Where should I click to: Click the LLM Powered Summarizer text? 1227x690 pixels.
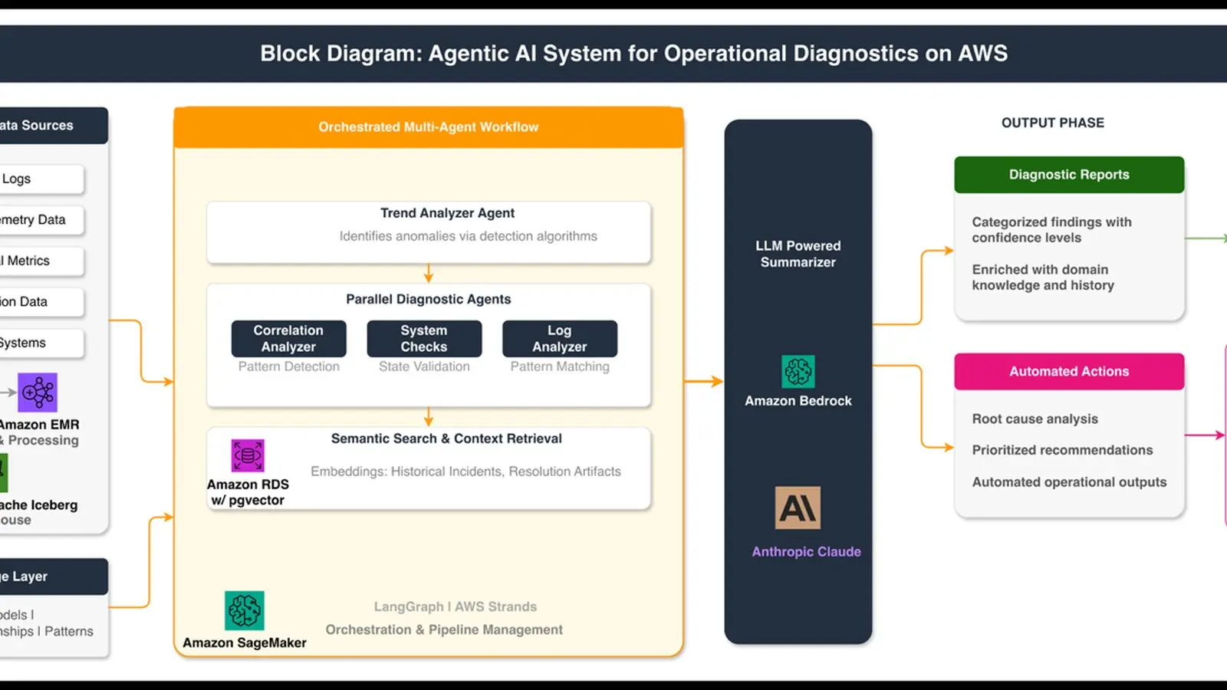[798, 254]
